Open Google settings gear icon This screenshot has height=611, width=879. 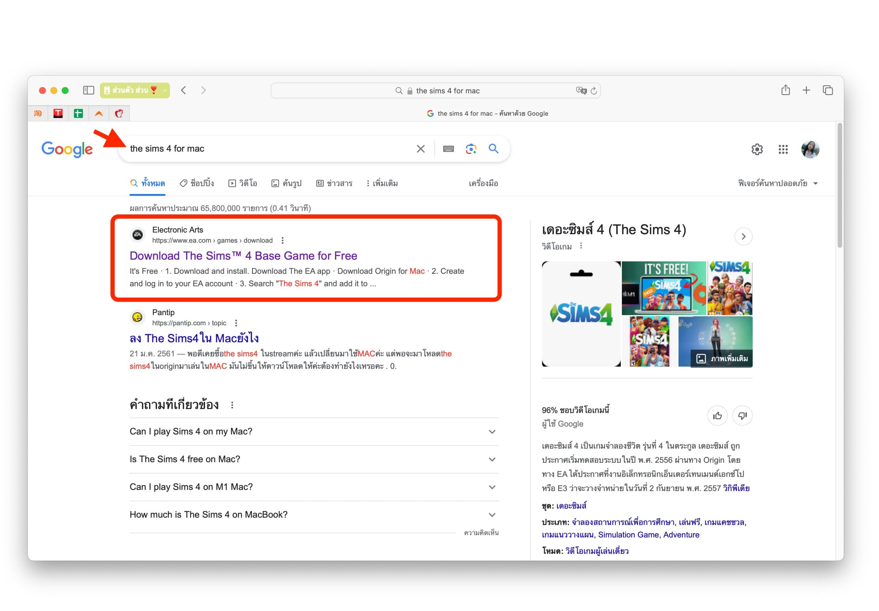click(x=757, y=149)
